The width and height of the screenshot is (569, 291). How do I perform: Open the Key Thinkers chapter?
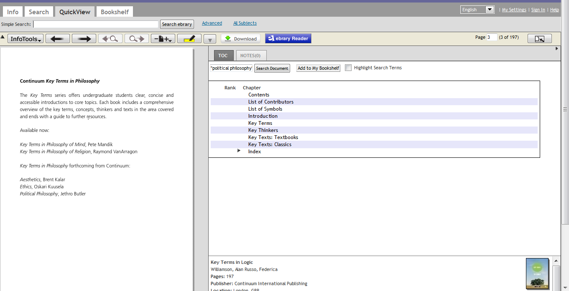coord(263,130)
